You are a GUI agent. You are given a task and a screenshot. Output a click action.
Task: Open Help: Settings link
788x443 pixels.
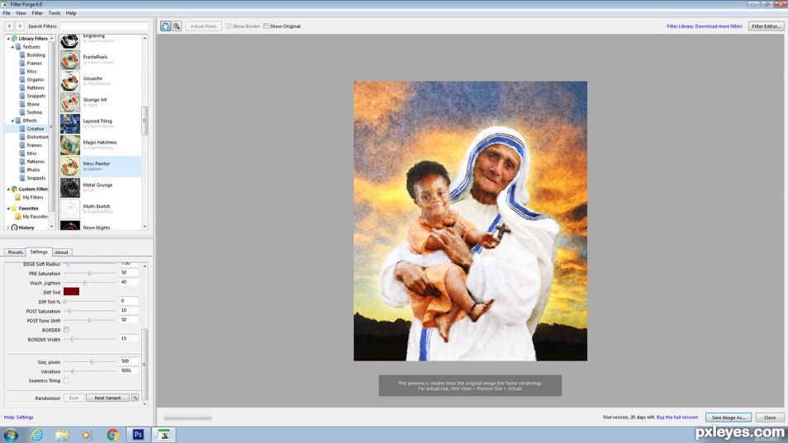click(x=19, y=417)
